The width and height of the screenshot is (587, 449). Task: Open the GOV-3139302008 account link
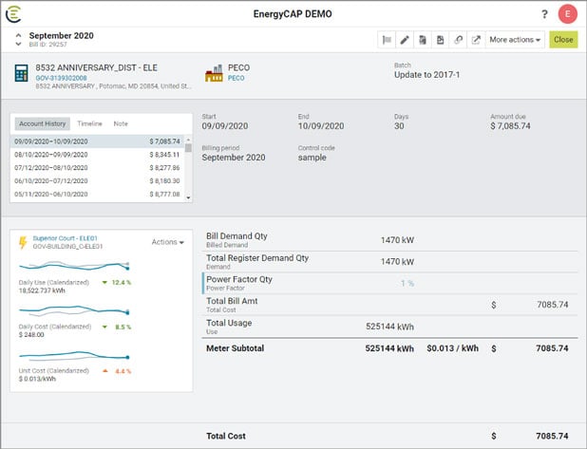[61, 78]
